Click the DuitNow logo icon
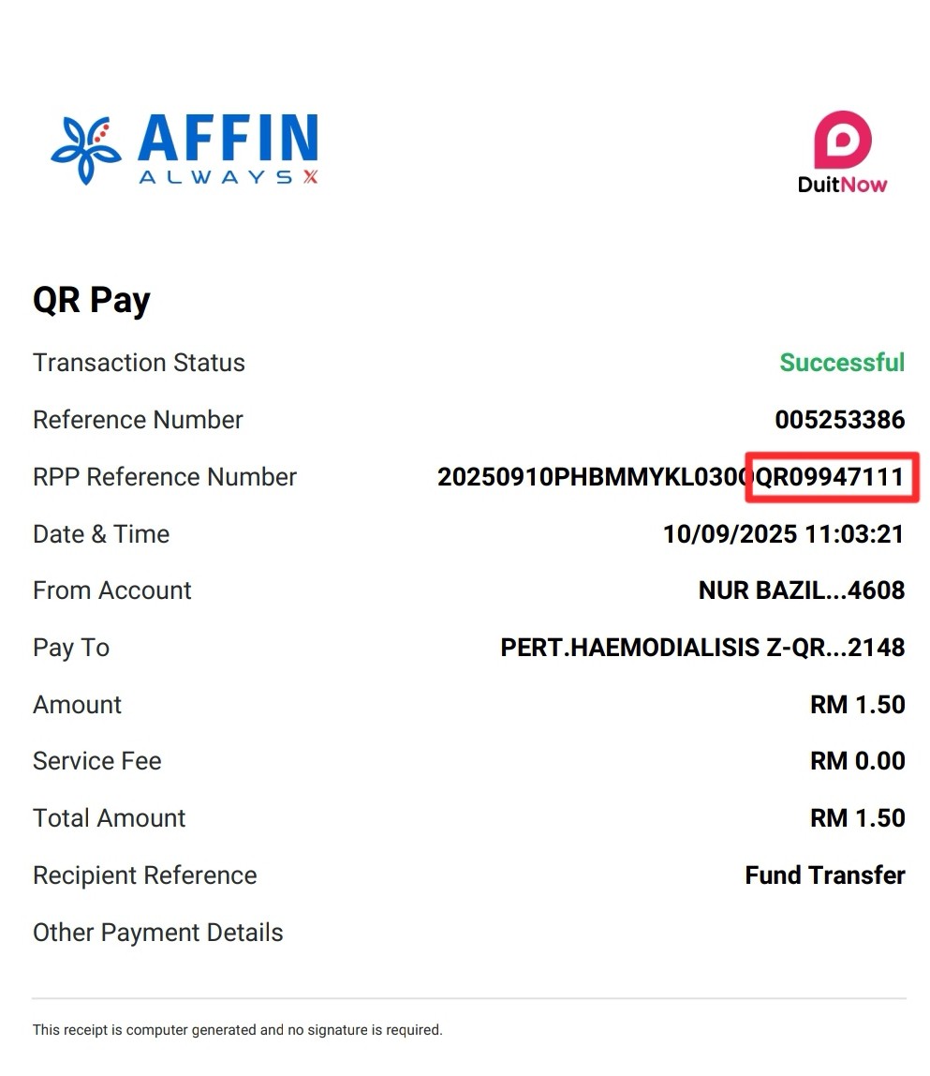 (842, 139)
